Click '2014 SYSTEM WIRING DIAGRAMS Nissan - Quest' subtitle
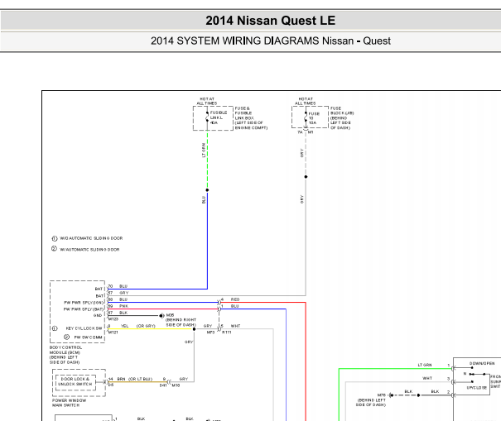This screenshot has width=501, height=421. 271,41
